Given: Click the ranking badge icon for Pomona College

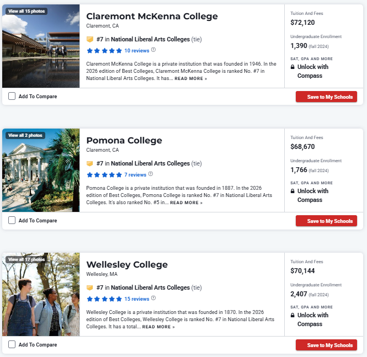Looking at the screenshot, I should click(89, 164).
